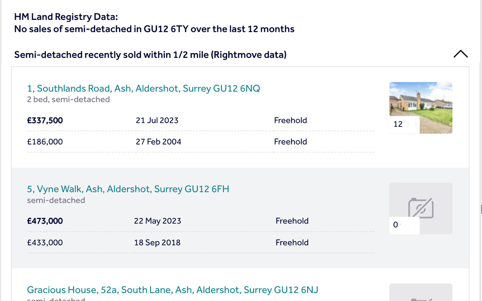Click the 21 Jul 2023 sale date
Viewport: 482px width, 301px height.
pos(157,120)
